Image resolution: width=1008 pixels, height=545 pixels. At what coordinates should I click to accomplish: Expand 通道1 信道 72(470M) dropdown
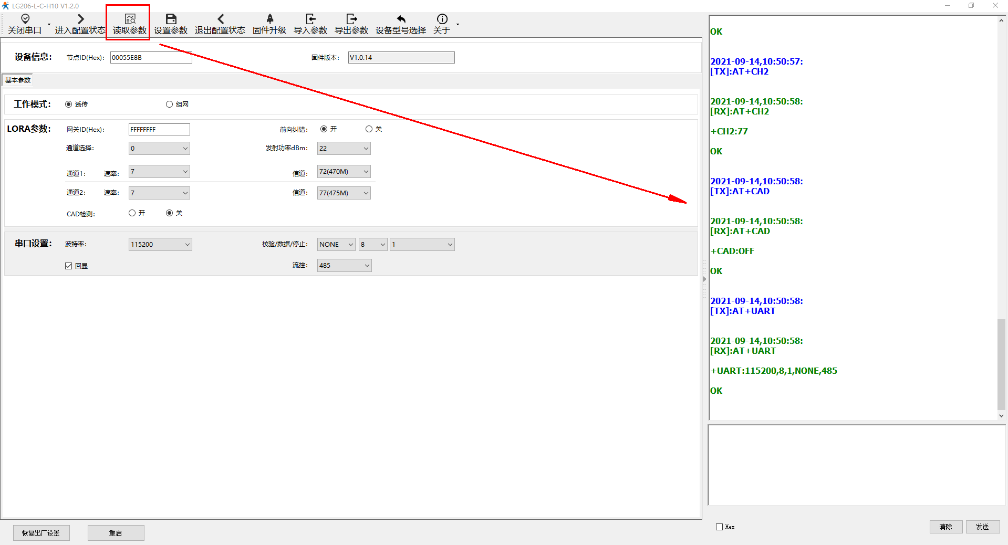tap(344, 172)
